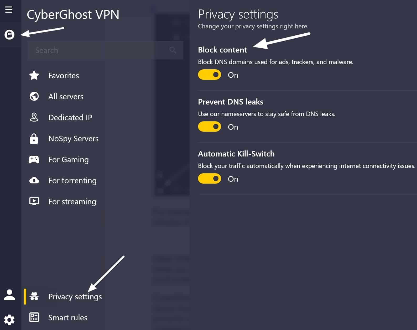The width and height of the screenshot is (417, 330).
Task: Open the settings gear icon
Action: pos(9,320)
